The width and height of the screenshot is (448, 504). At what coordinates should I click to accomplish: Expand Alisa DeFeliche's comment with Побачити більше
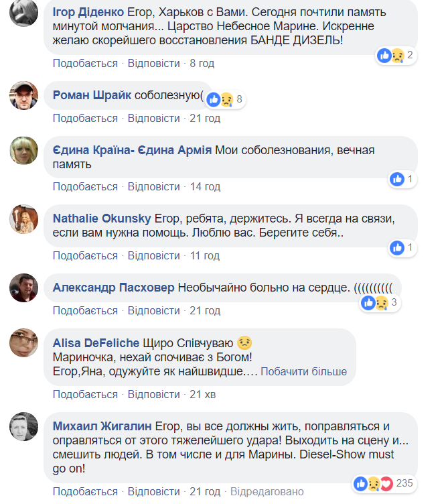point(303,371)
